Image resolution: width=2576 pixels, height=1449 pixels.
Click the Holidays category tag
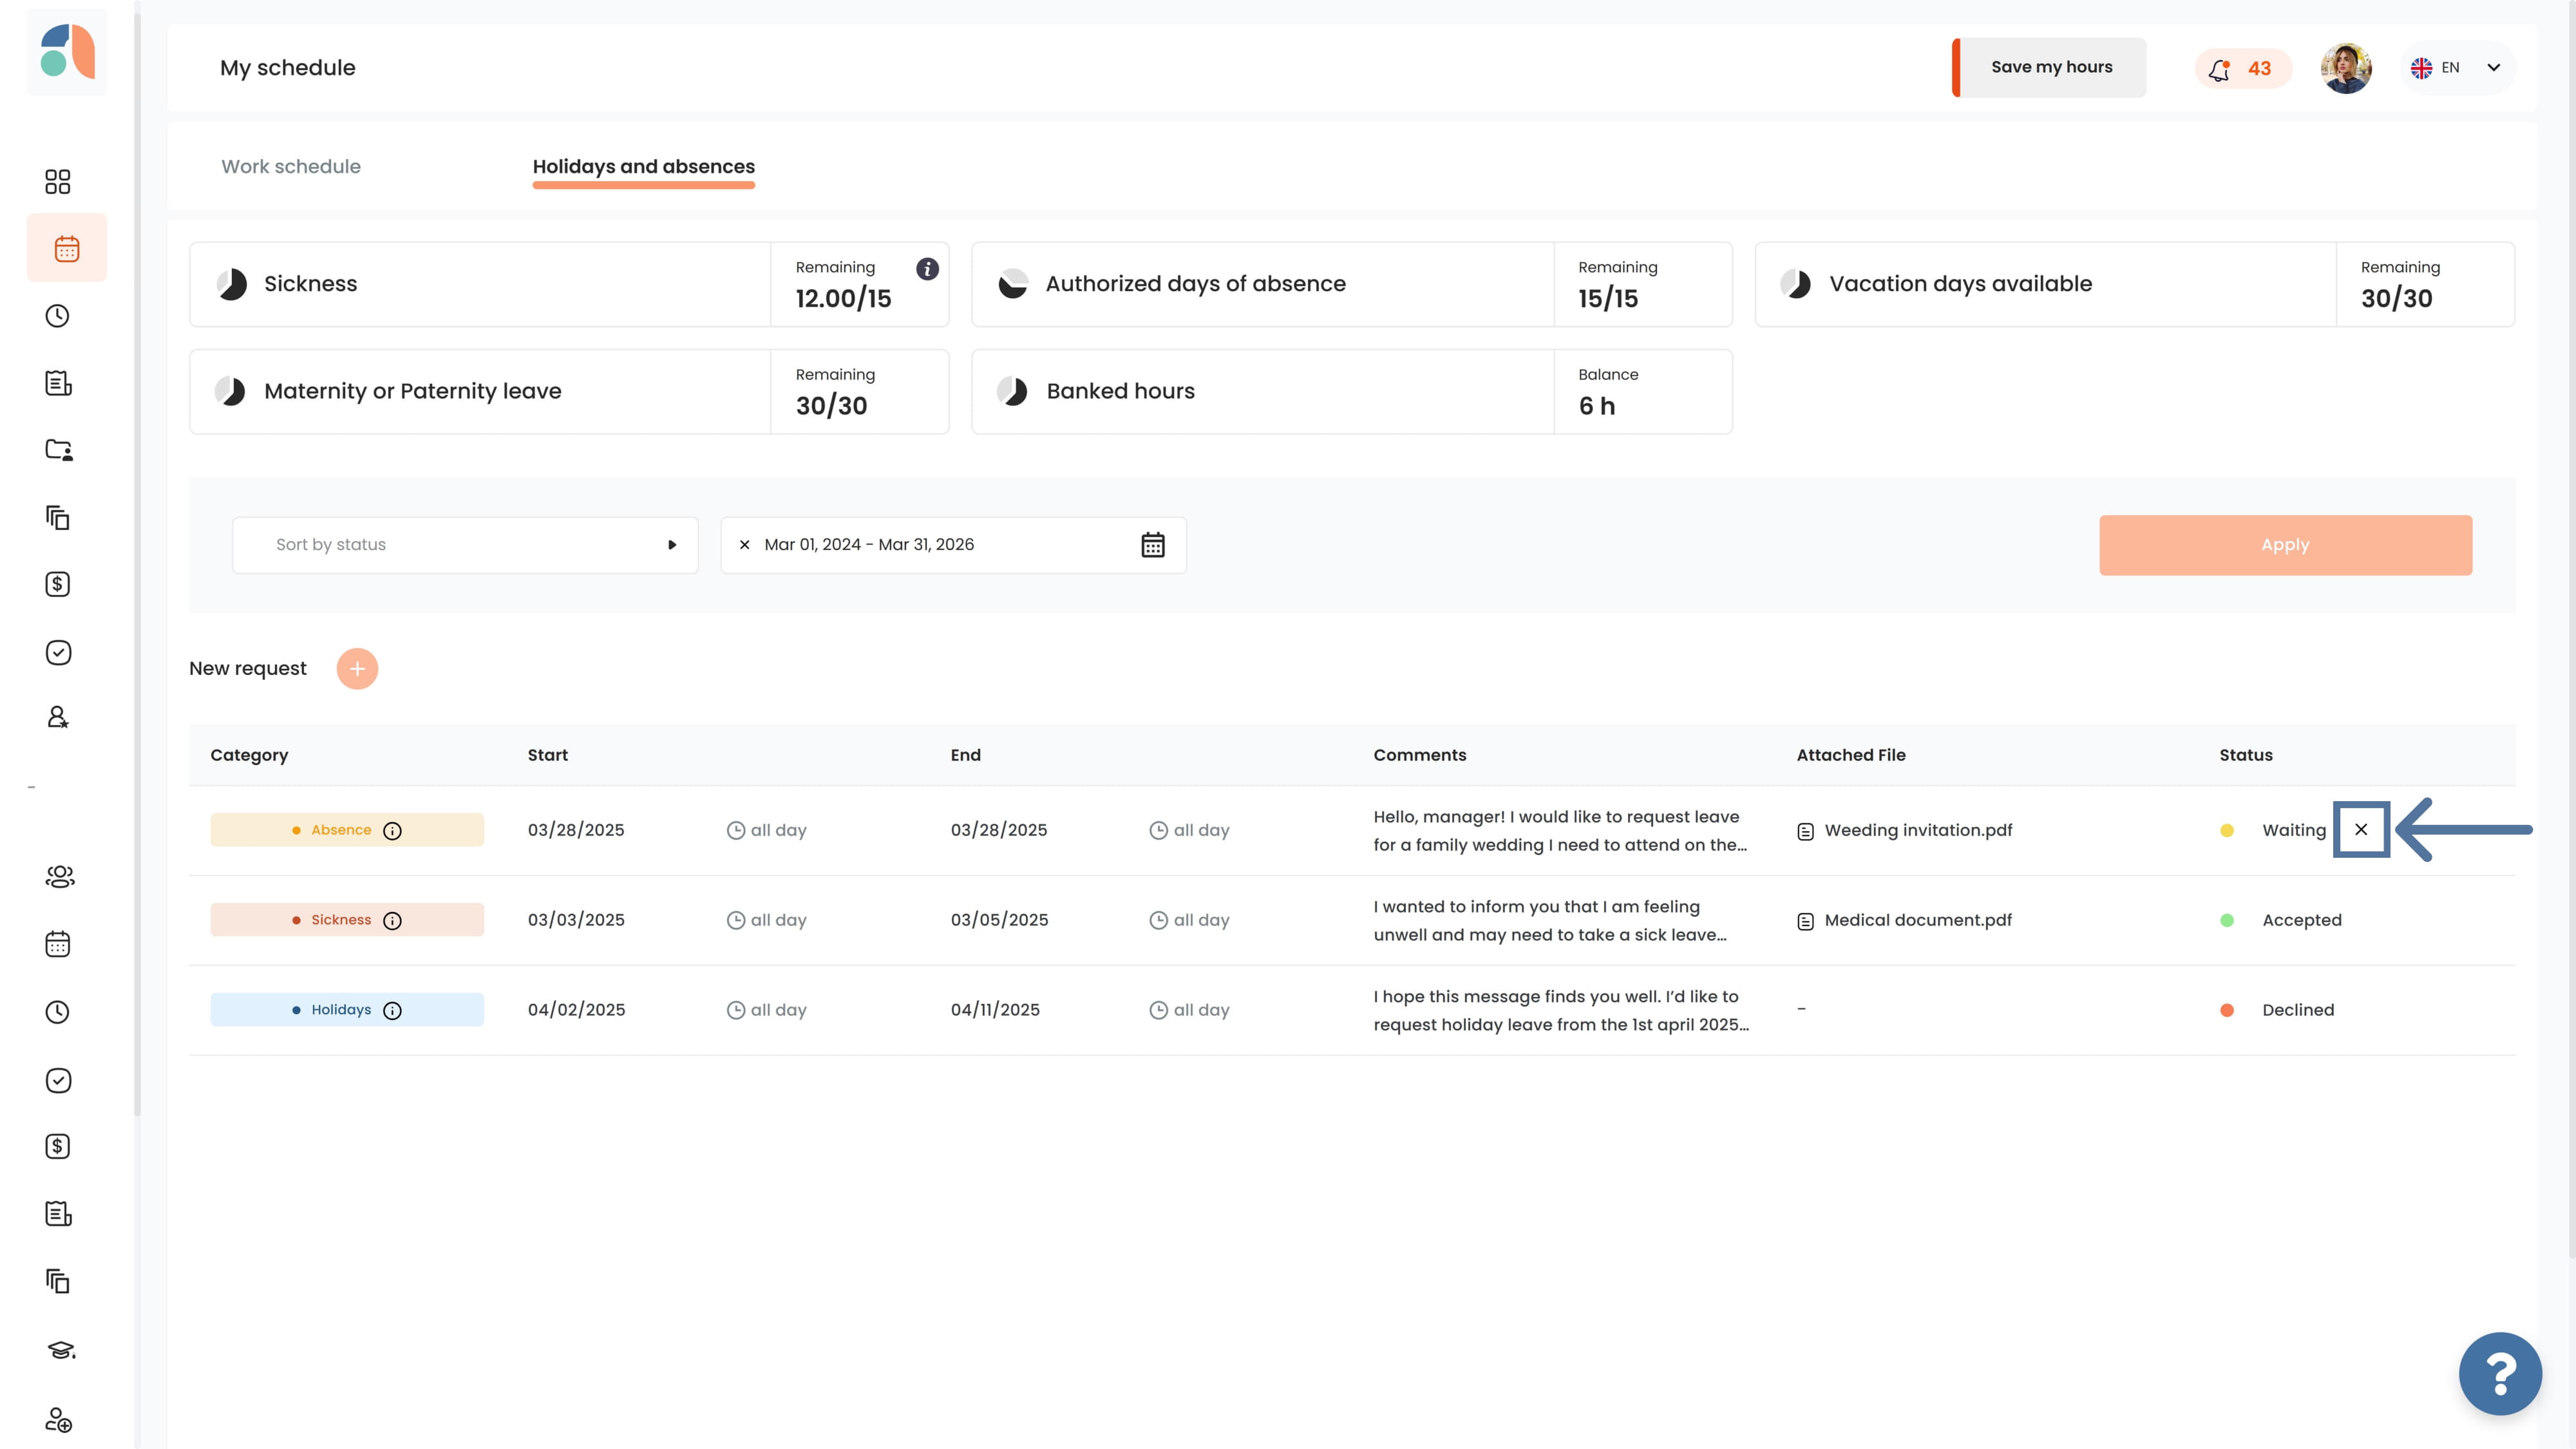click(347, 1011)
